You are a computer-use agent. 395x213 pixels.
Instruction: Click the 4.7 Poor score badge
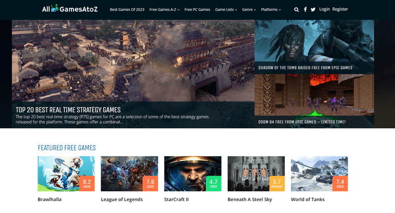214,183
